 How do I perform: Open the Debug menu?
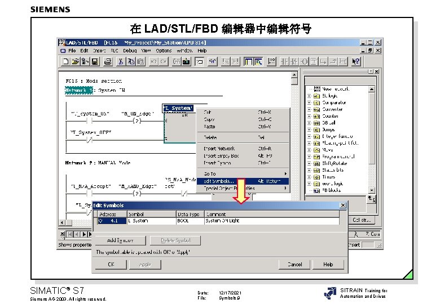click(130, 51)
